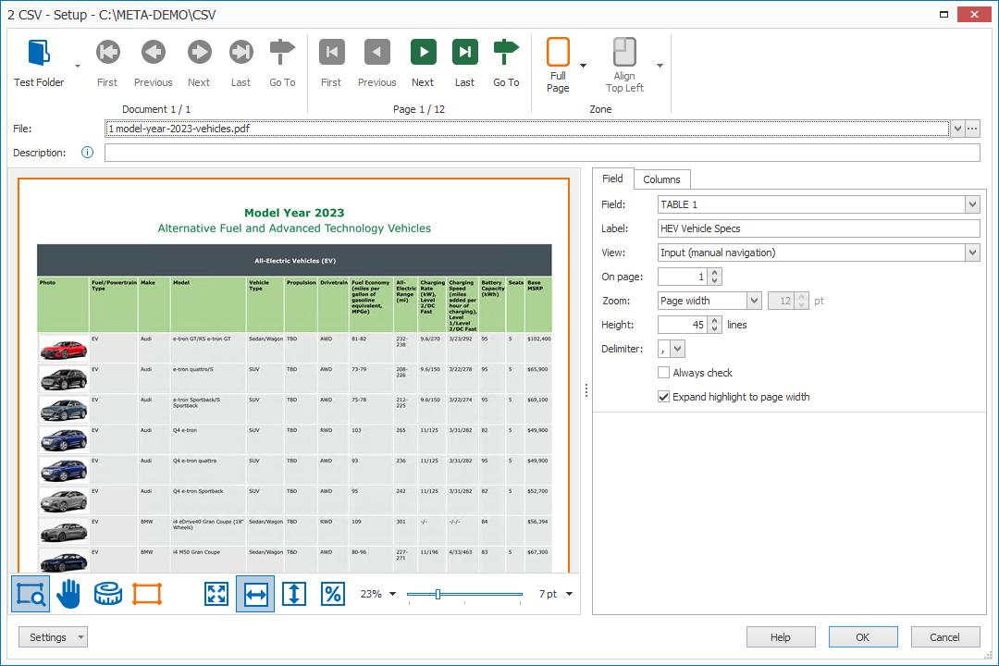The width and height of the screenshot is (999, 666).
Task: Confirm with the OK button
Action: click(863, 637)
